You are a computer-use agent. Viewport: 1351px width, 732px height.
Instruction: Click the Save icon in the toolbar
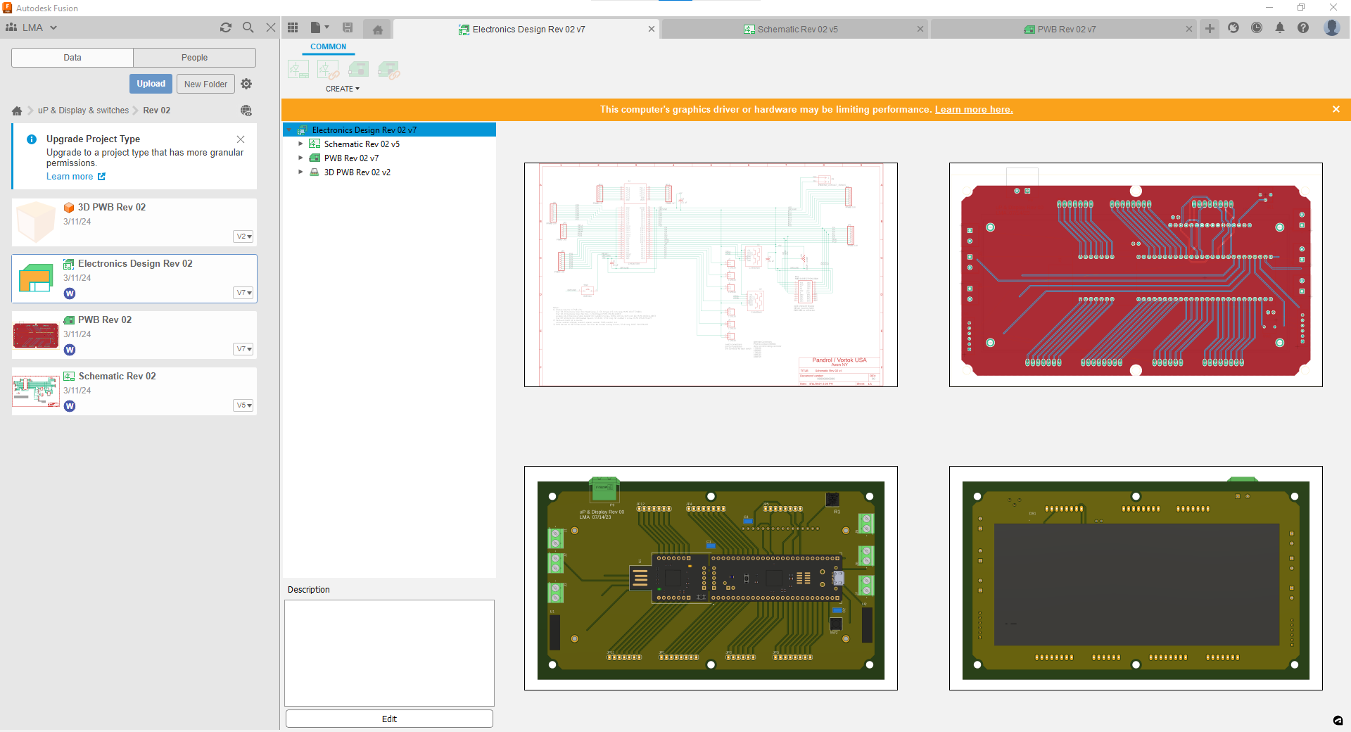click(x=347, y=27)
